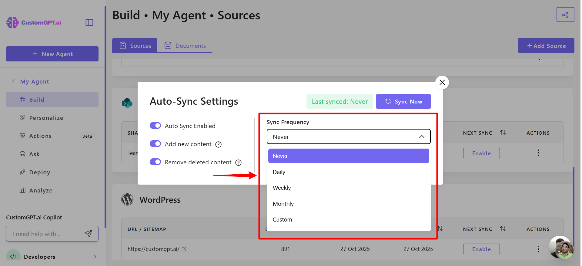The width and height of the screenshot is (582, 266).
Task: Open help for Remove deleted content
Action: click(239, 163)
